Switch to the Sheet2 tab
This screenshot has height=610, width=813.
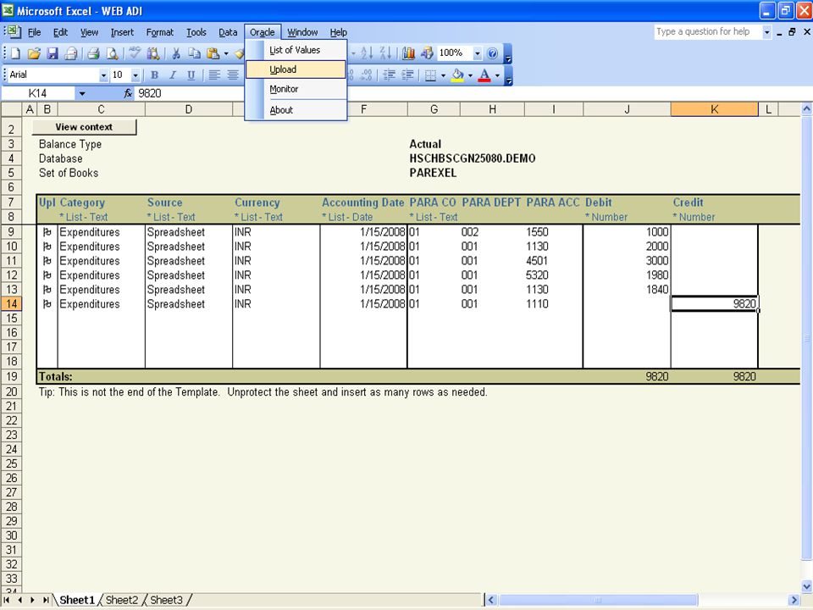pos(122,600)
